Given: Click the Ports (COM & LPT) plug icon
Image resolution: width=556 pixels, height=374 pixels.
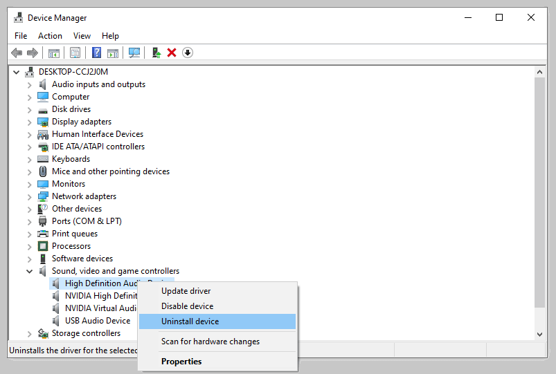Looking at the screenshot, I should click(42, 221).
